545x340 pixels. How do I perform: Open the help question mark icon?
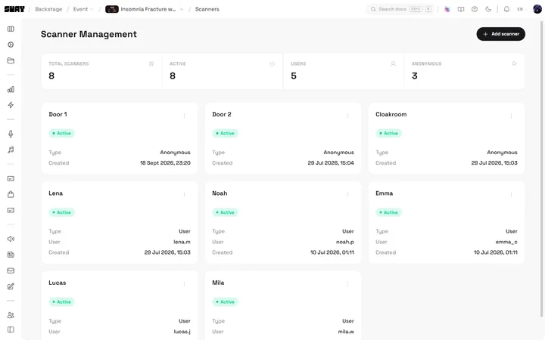tap(475, 9)
